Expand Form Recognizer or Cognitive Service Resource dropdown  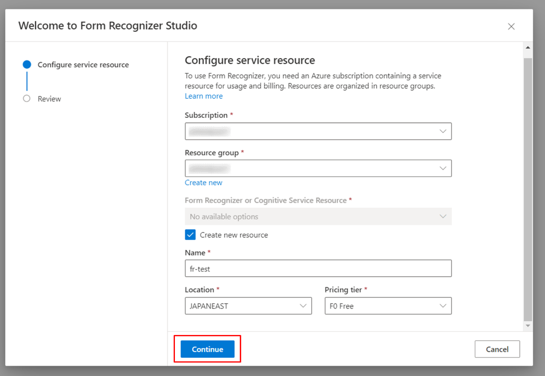coord(318,217)
